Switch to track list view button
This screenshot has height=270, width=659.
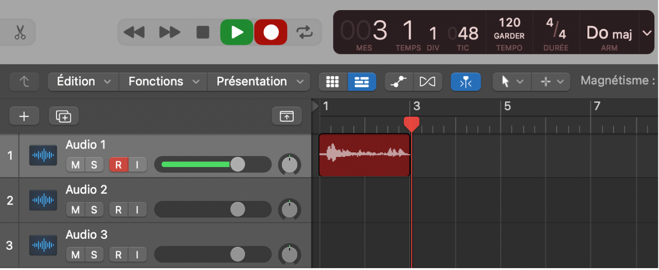(x=362, y=82)
